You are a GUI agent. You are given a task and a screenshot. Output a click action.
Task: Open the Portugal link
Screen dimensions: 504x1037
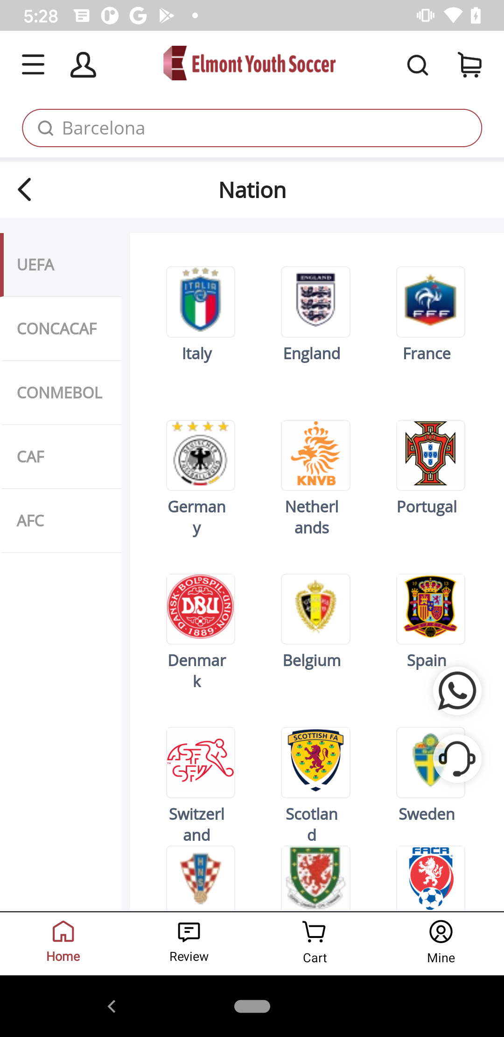point(427,507)
